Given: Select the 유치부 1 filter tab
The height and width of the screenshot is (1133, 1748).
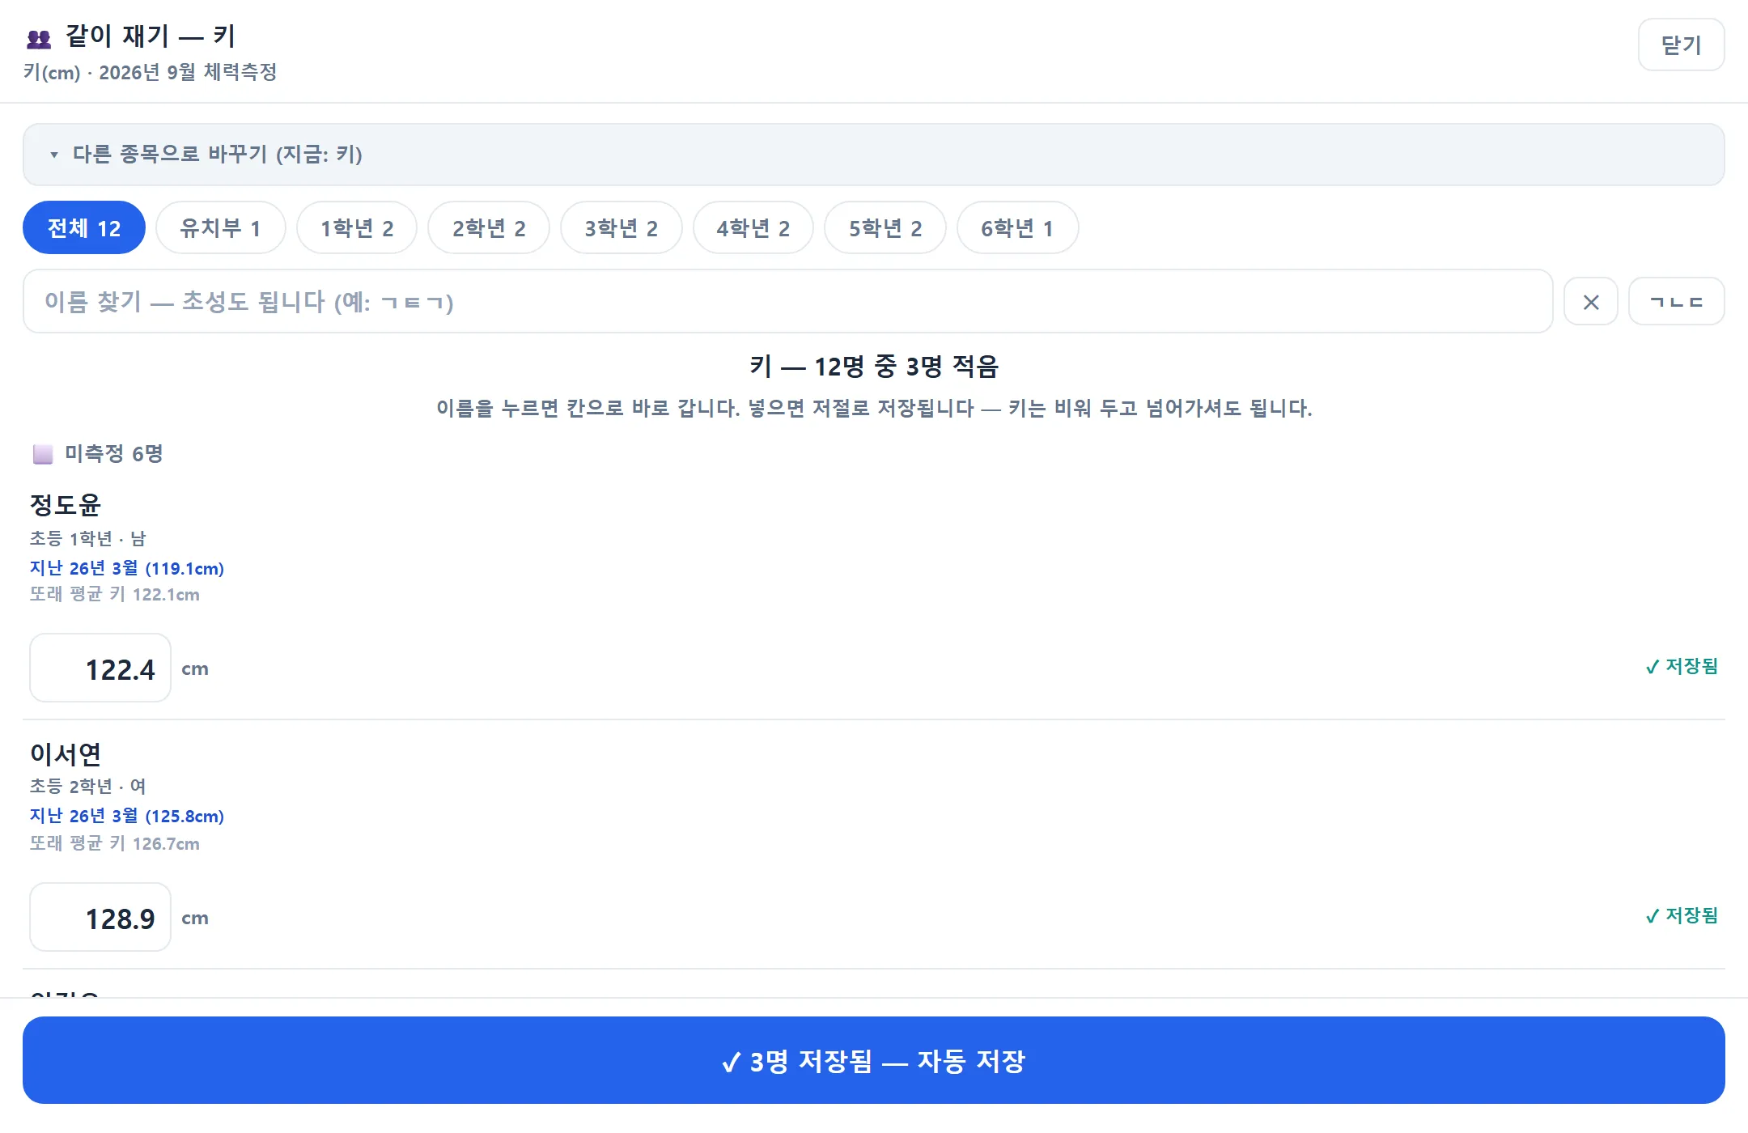Looking at the screenshot, I should (x=220, y=228).
